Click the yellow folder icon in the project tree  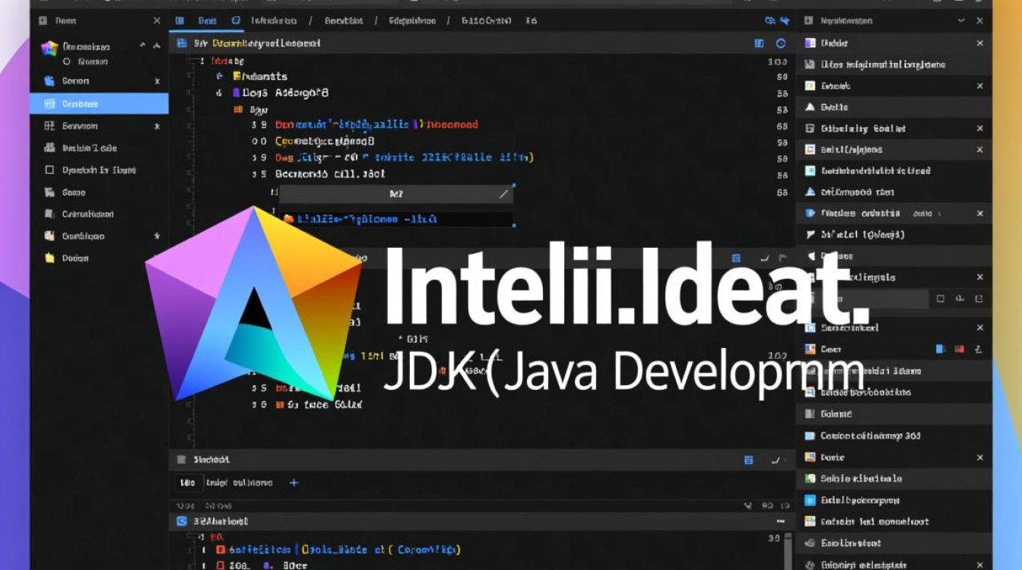tap(49, 258)
